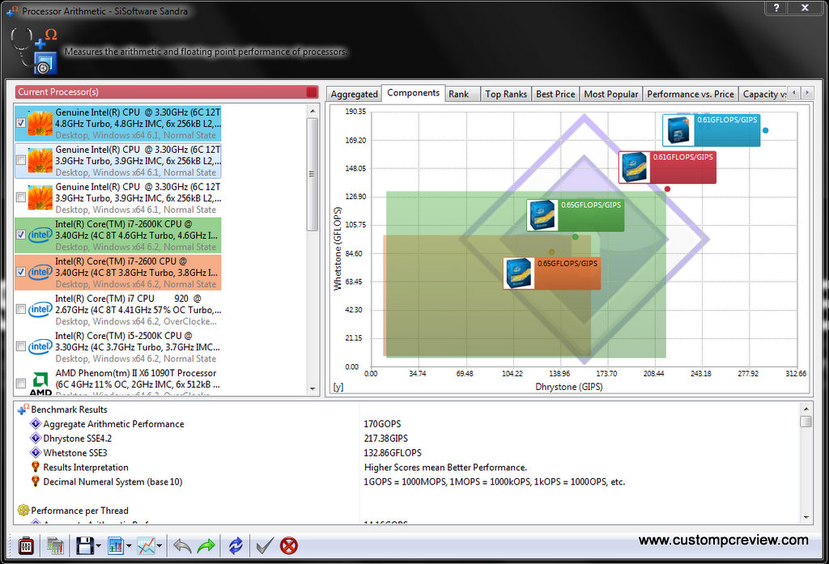
Task: Confirm with the grey checkmark icon
Action: pos(265,545)
